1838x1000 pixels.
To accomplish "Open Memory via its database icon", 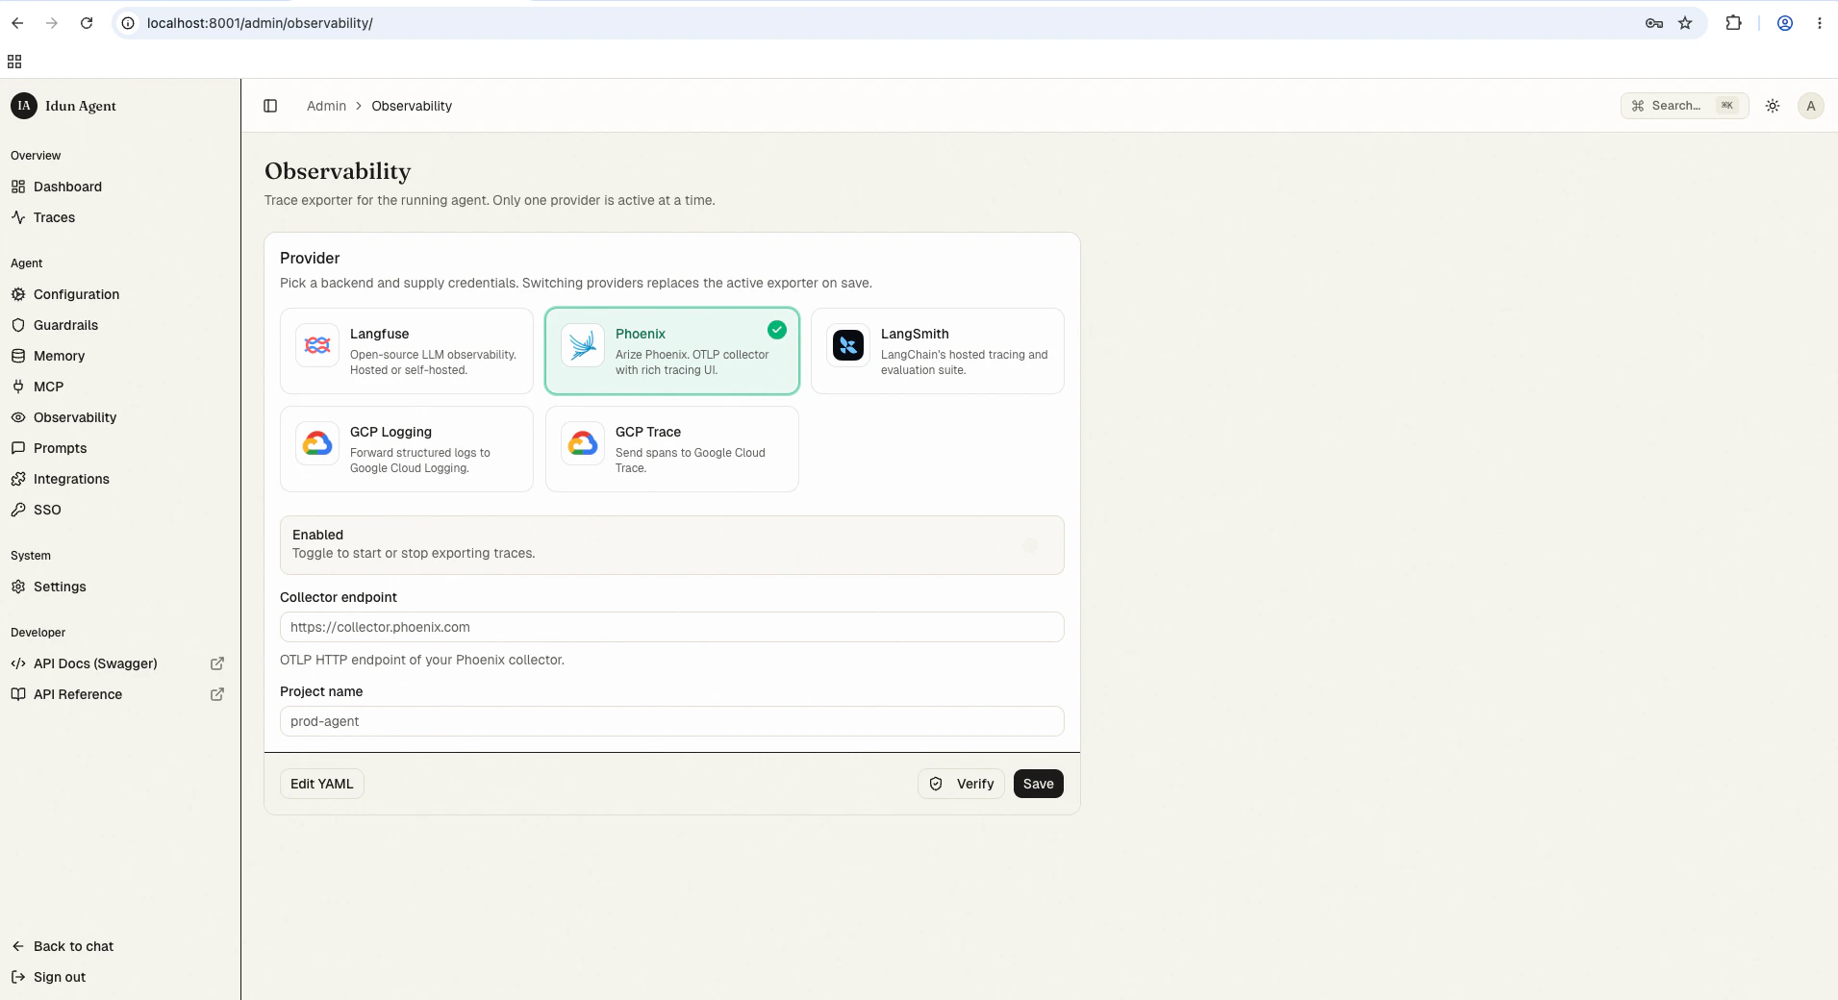I will pyautogui.click(x=18, y=356).
